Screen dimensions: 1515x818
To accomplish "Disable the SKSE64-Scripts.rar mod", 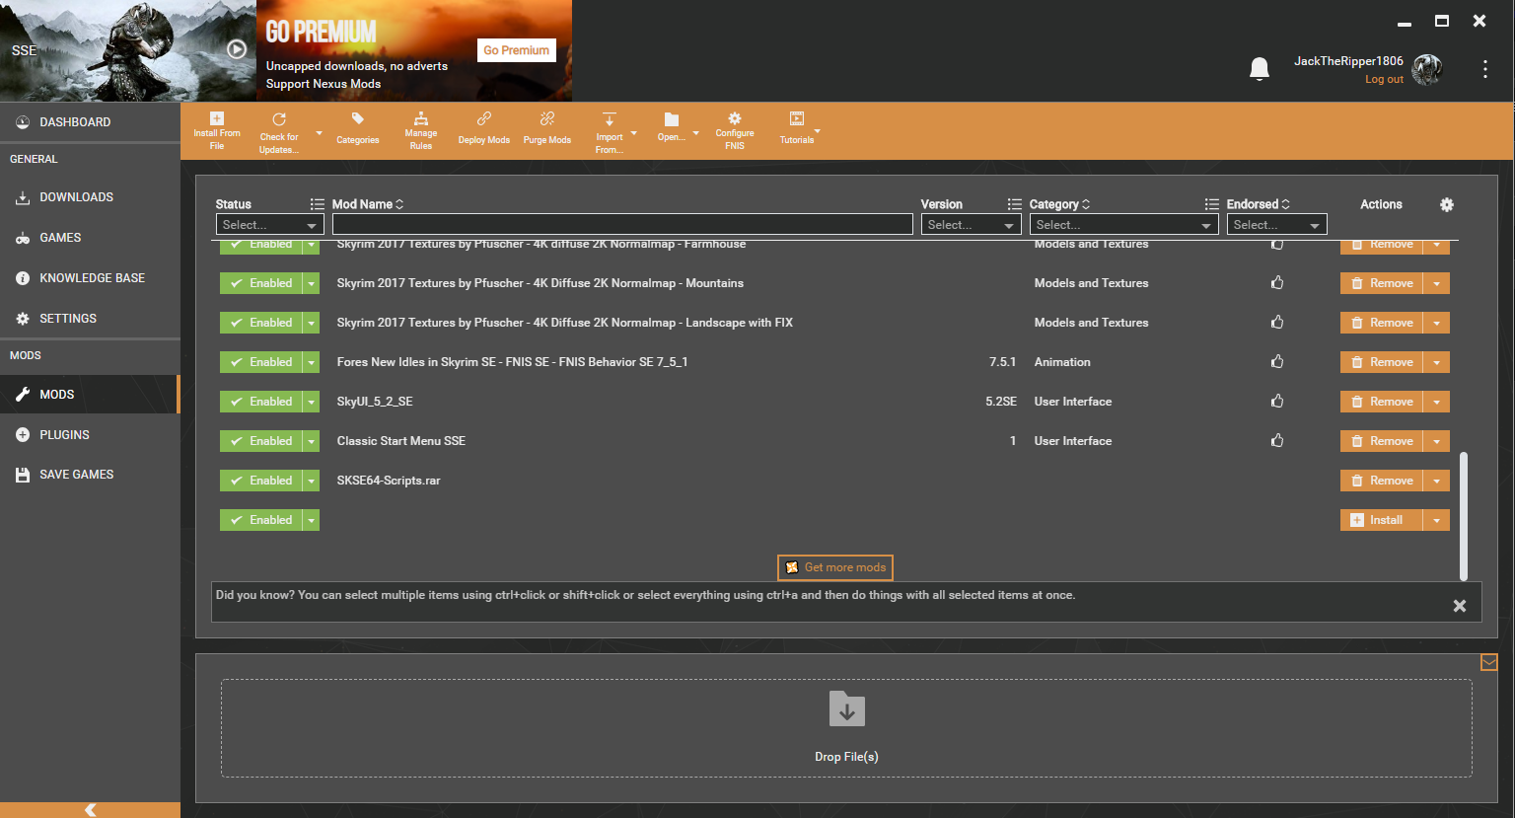I will pos(261,481).
